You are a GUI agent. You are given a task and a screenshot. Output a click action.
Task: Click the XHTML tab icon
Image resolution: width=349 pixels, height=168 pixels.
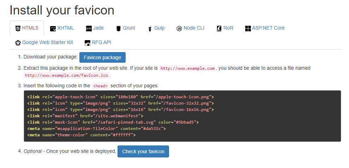pyautogui.click(x=53, y=28)
